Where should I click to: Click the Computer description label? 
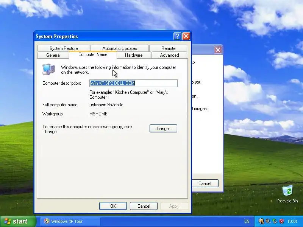tap(62, 83)
